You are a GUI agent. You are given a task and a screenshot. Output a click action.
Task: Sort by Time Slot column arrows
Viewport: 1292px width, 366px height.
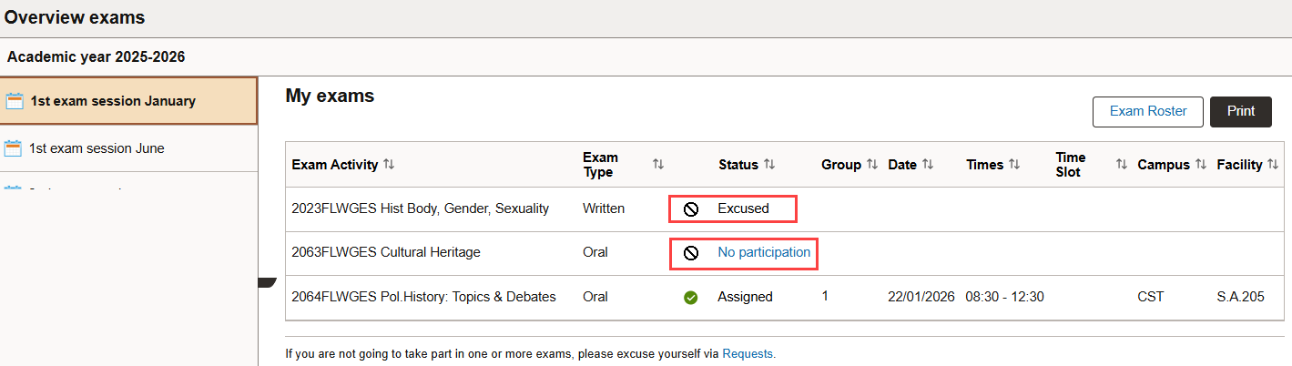point(1122,165)
